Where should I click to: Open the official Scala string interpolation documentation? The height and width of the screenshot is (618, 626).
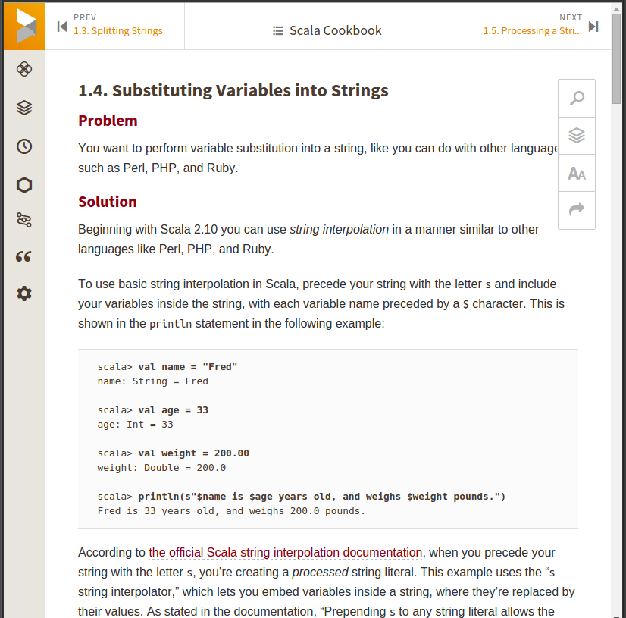(x=286, y=552)
